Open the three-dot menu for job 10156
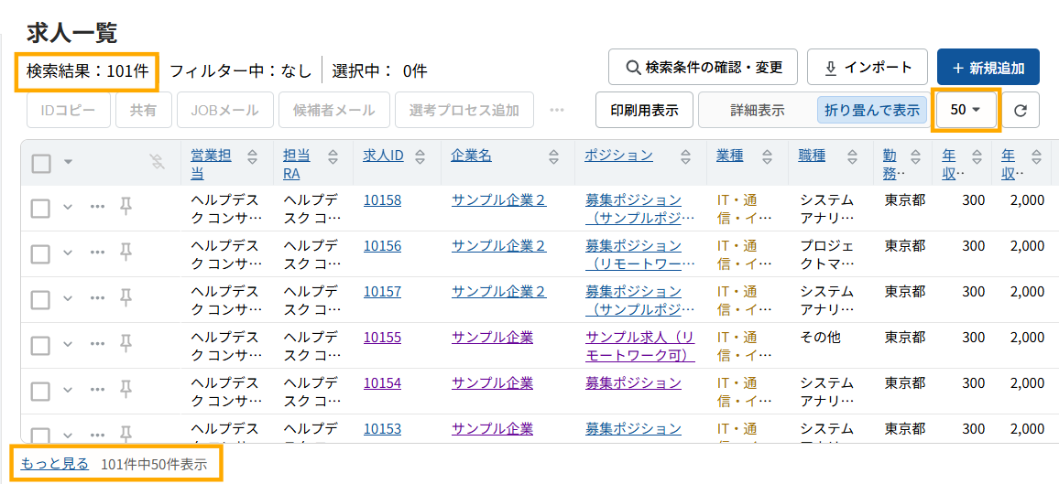 point(97,253)
